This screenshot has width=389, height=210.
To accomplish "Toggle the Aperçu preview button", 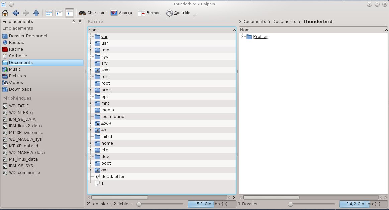I will 121,13.
